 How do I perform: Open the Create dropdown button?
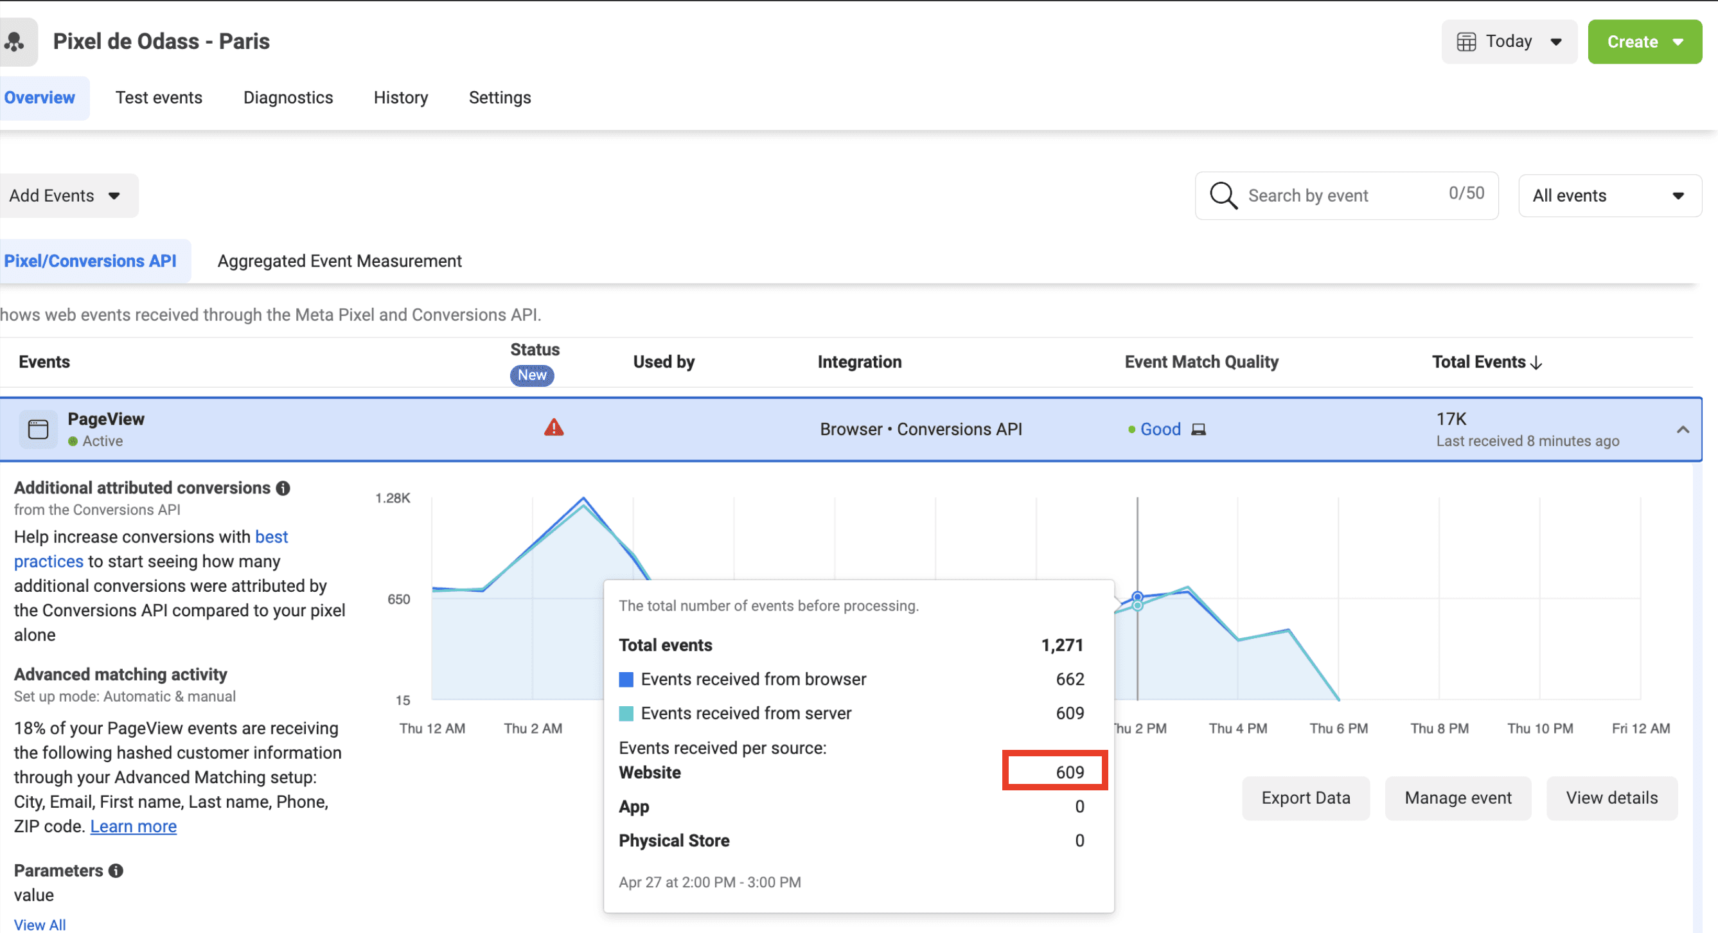[1645, 42]
